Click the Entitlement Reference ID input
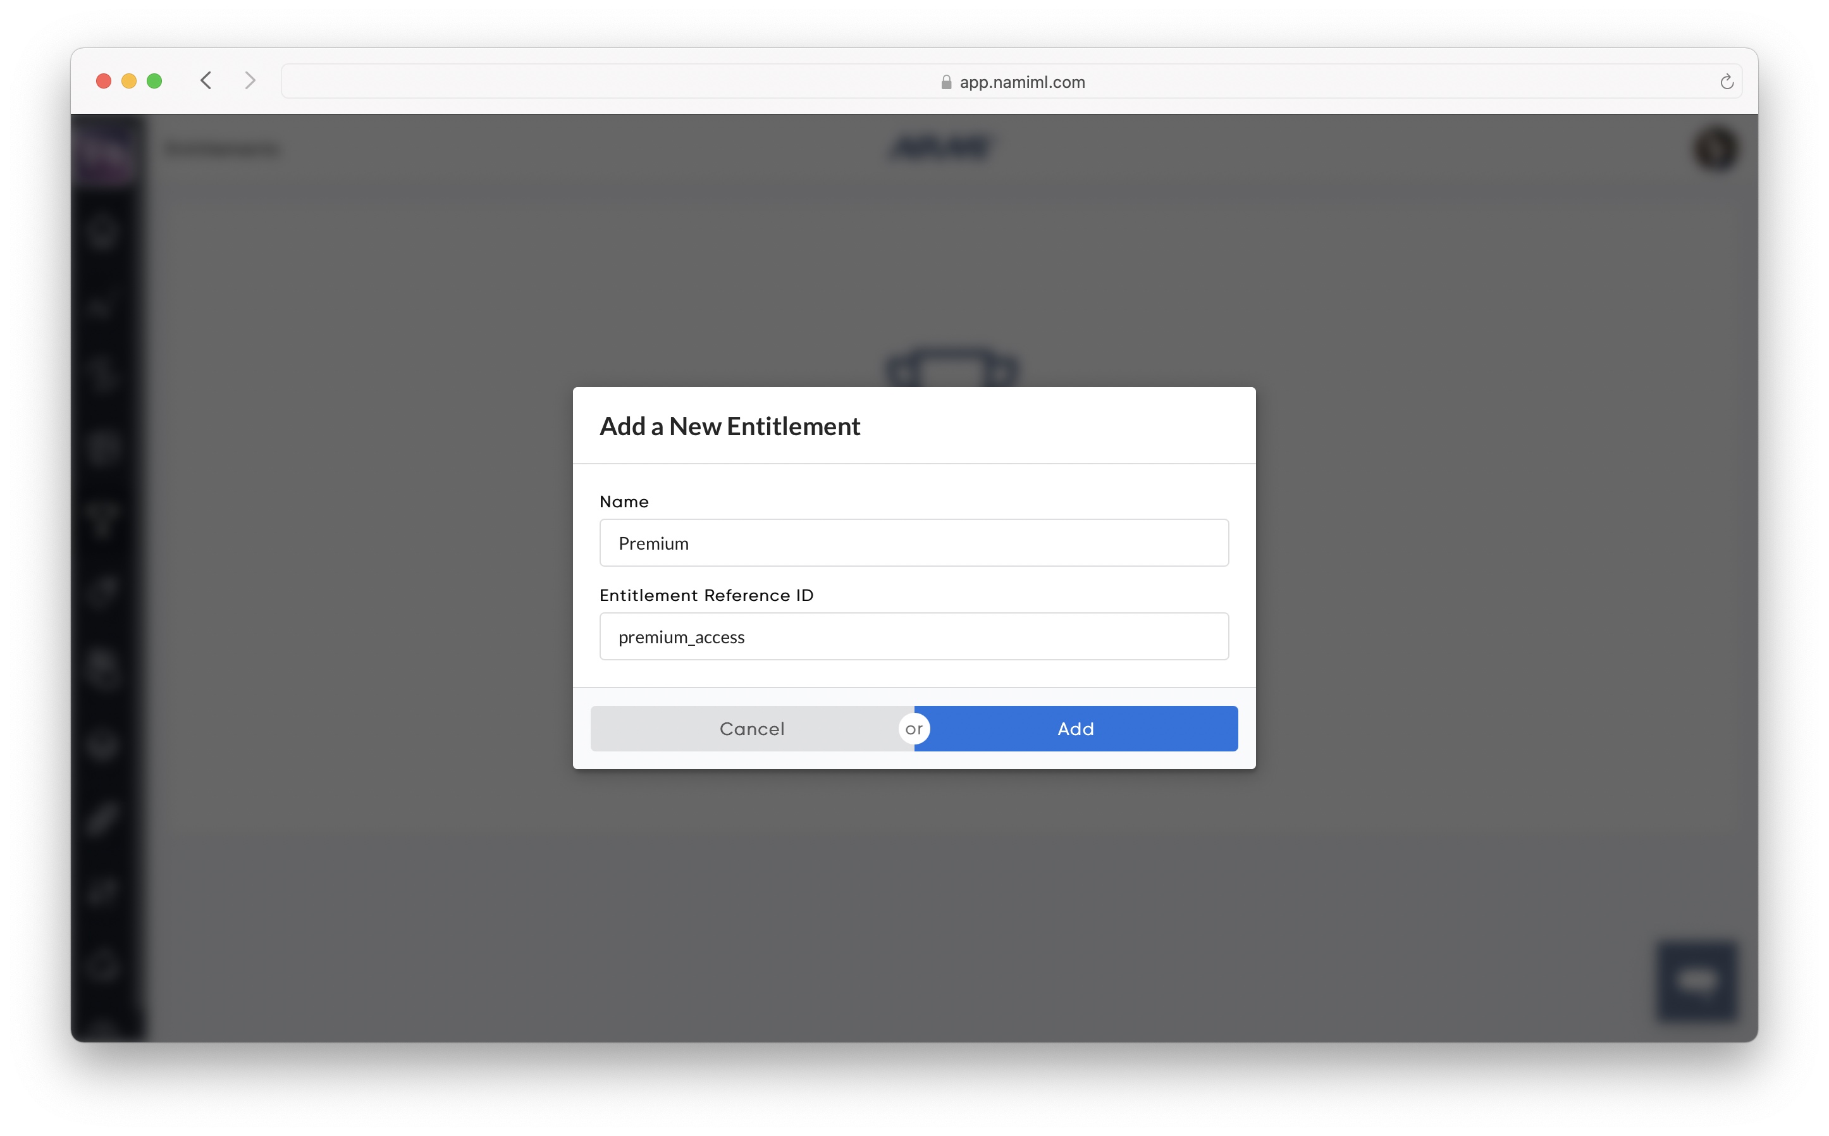Image resolution: width=1829 pixels, height=1136 pixels. point(913,636)
